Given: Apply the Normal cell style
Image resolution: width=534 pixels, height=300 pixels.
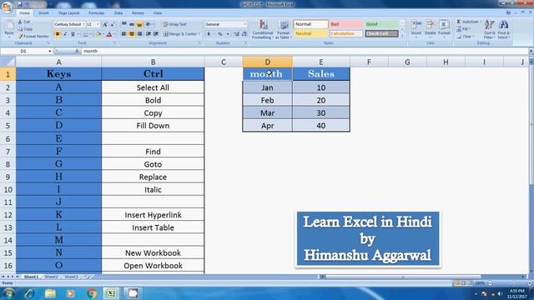Looking at the screenshot, I should (310, 24).
